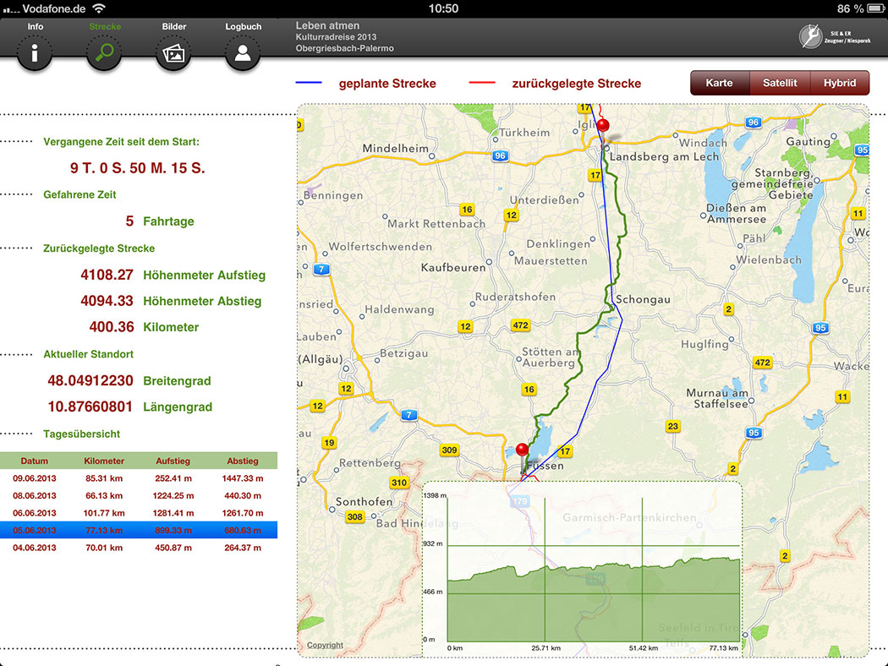Tap the 400.36 Kilometer value

pyautogui.click(x=111, y=326)
